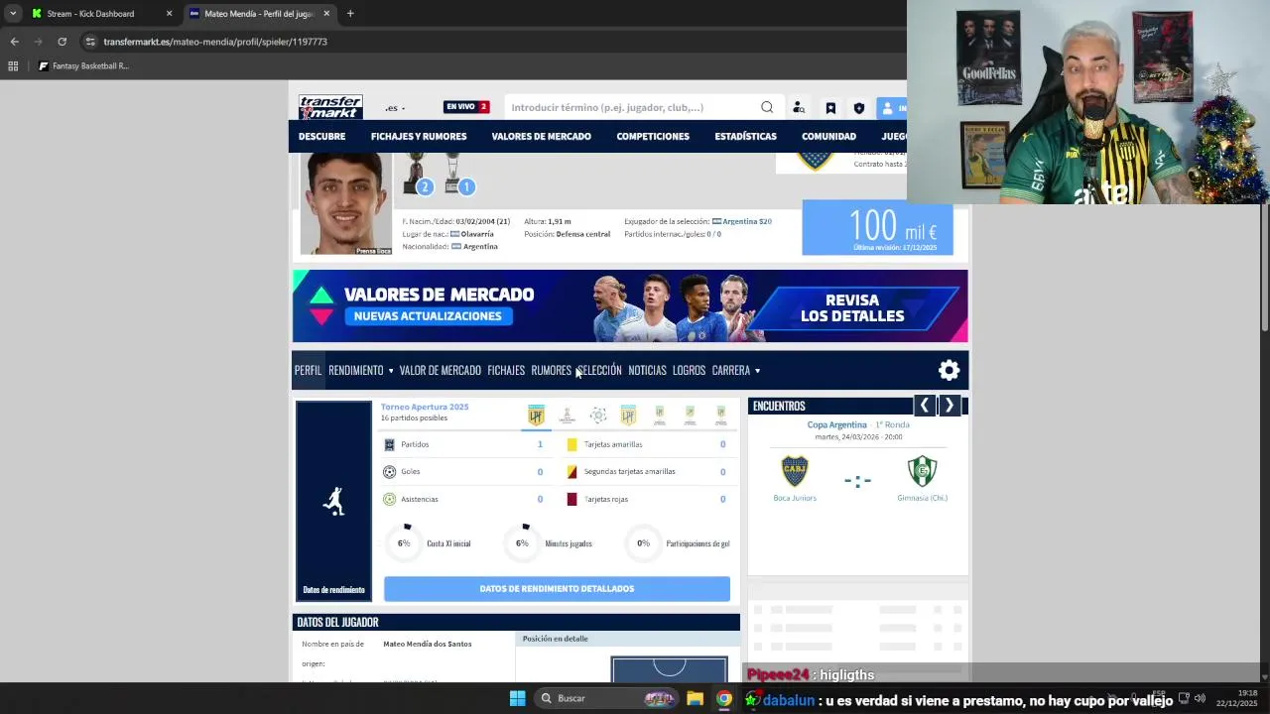1270x714 pixels.
Task: Click the red card icon
Action: coord(571,499)
